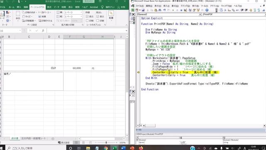Screen dimensions: 266x150
Task: Open 縦 height pages dropdown
Action: [81, 17]
